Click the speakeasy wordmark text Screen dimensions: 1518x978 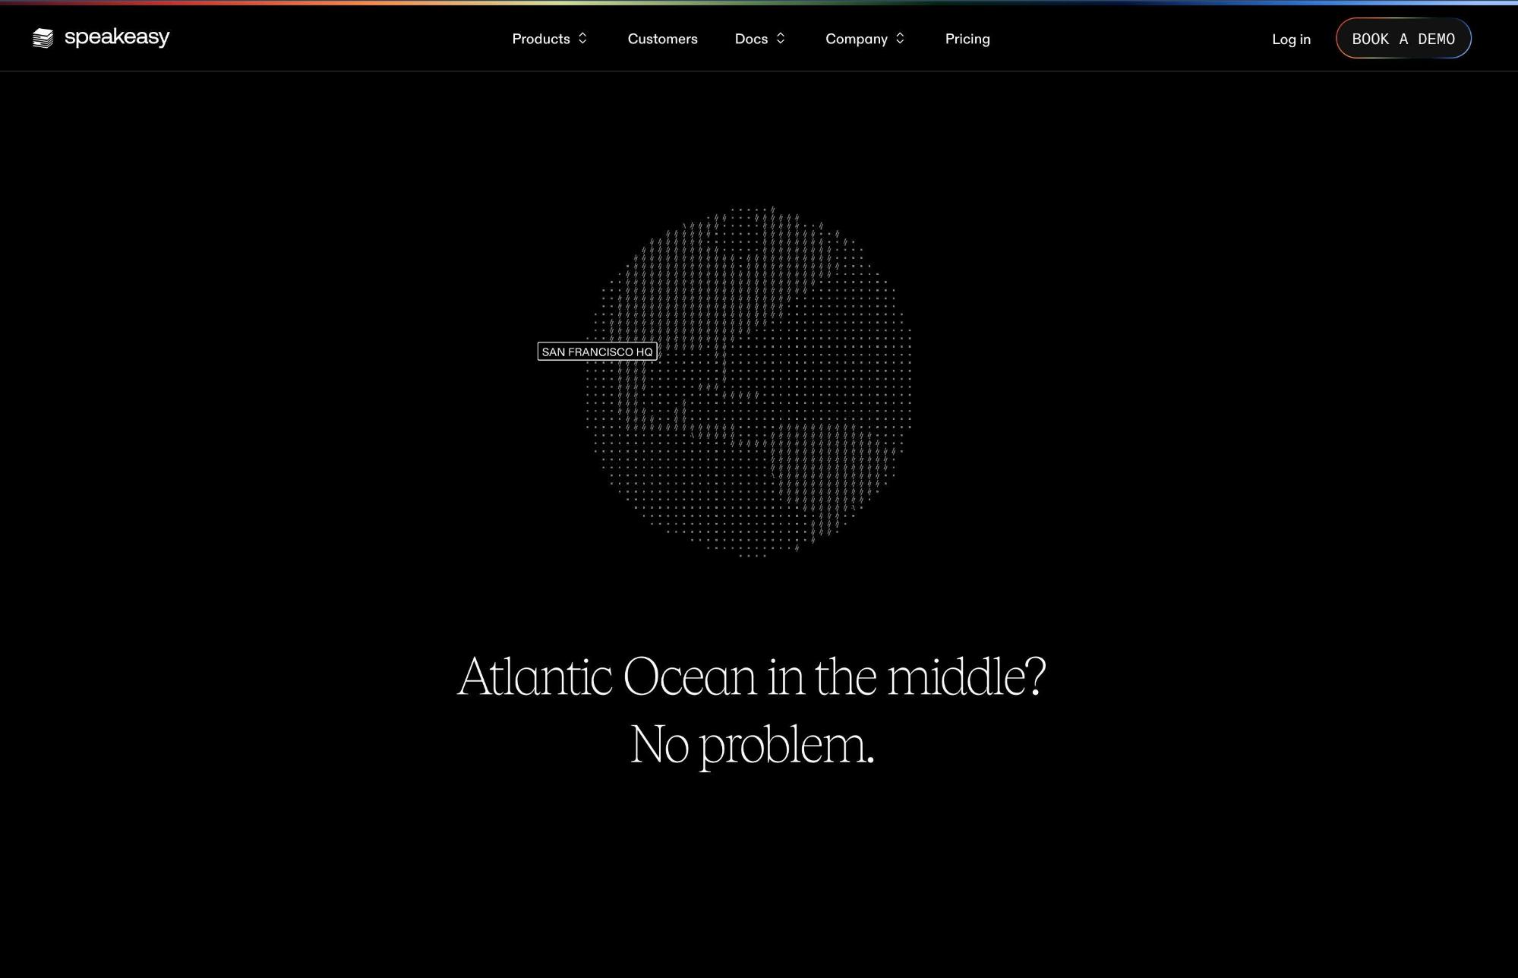pyautogui.click(x=117, y=36)
